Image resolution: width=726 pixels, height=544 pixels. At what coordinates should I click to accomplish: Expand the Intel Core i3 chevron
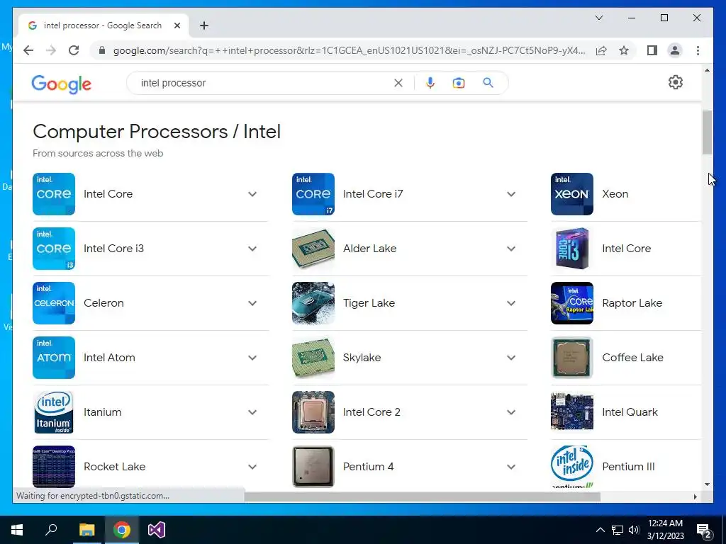(x=252, y=249)
